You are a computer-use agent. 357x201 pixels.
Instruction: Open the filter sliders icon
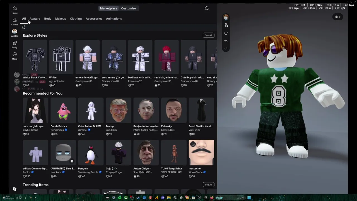pyautogui.click(x=23, y=27)
